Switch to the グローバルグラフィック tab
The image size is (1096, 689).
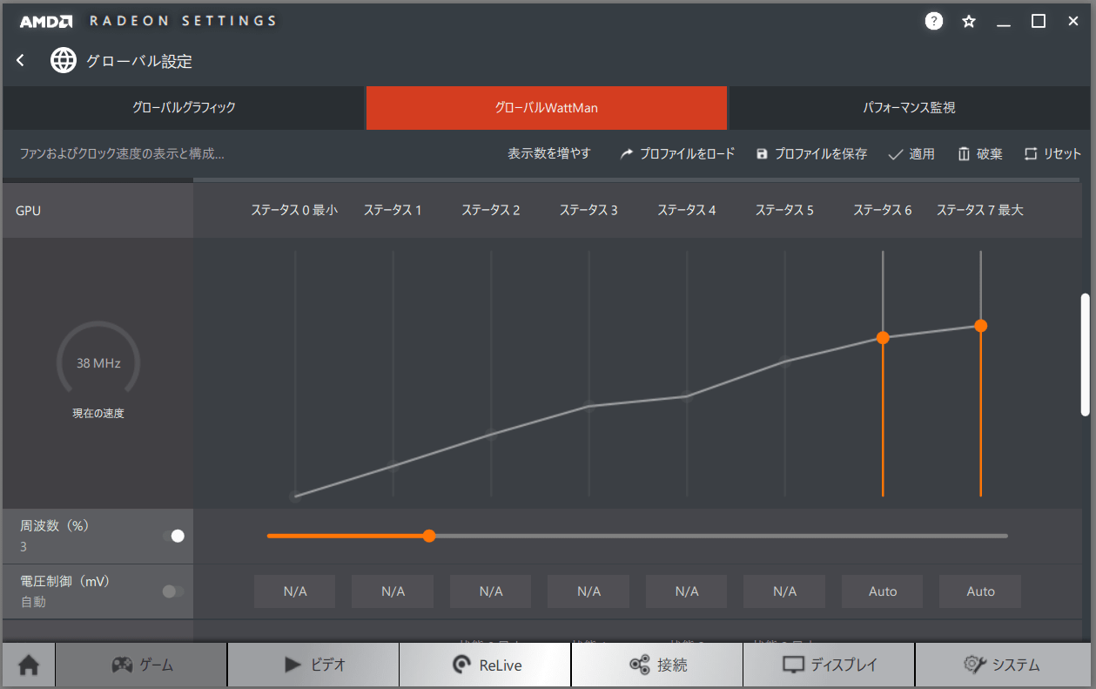point(184,108)
